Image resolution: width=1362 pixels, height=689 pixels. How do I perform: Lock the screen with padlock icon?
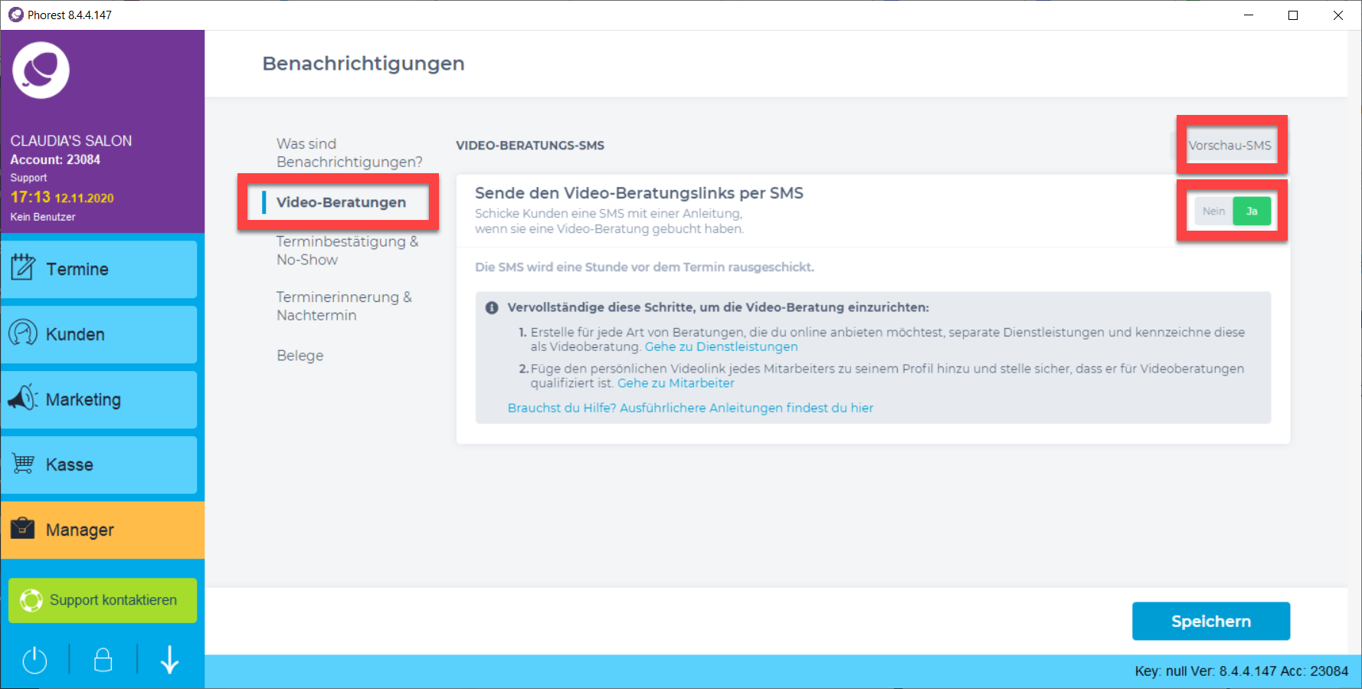[x=103, y=660]
